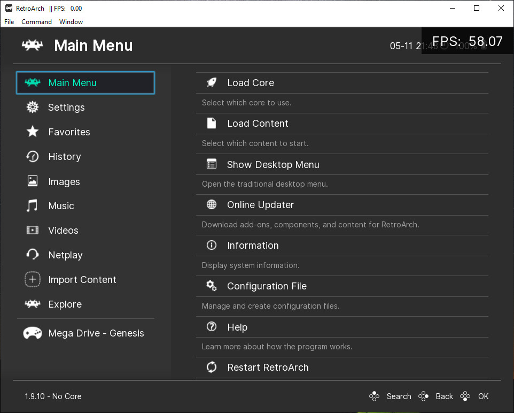
Task: Click the file icon beside Load Content
Action: point(212,123)
